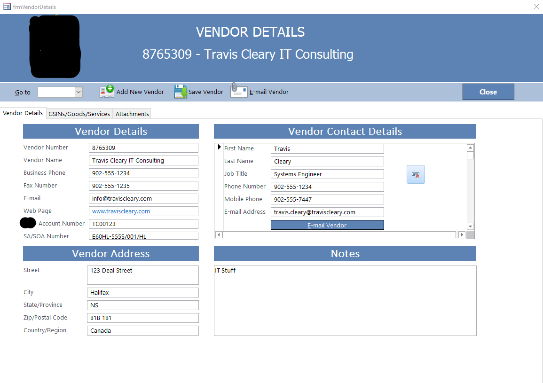Click the contact list scroll left arrow
This screenshot has height=383, width=543.
(x=219, y=235)
